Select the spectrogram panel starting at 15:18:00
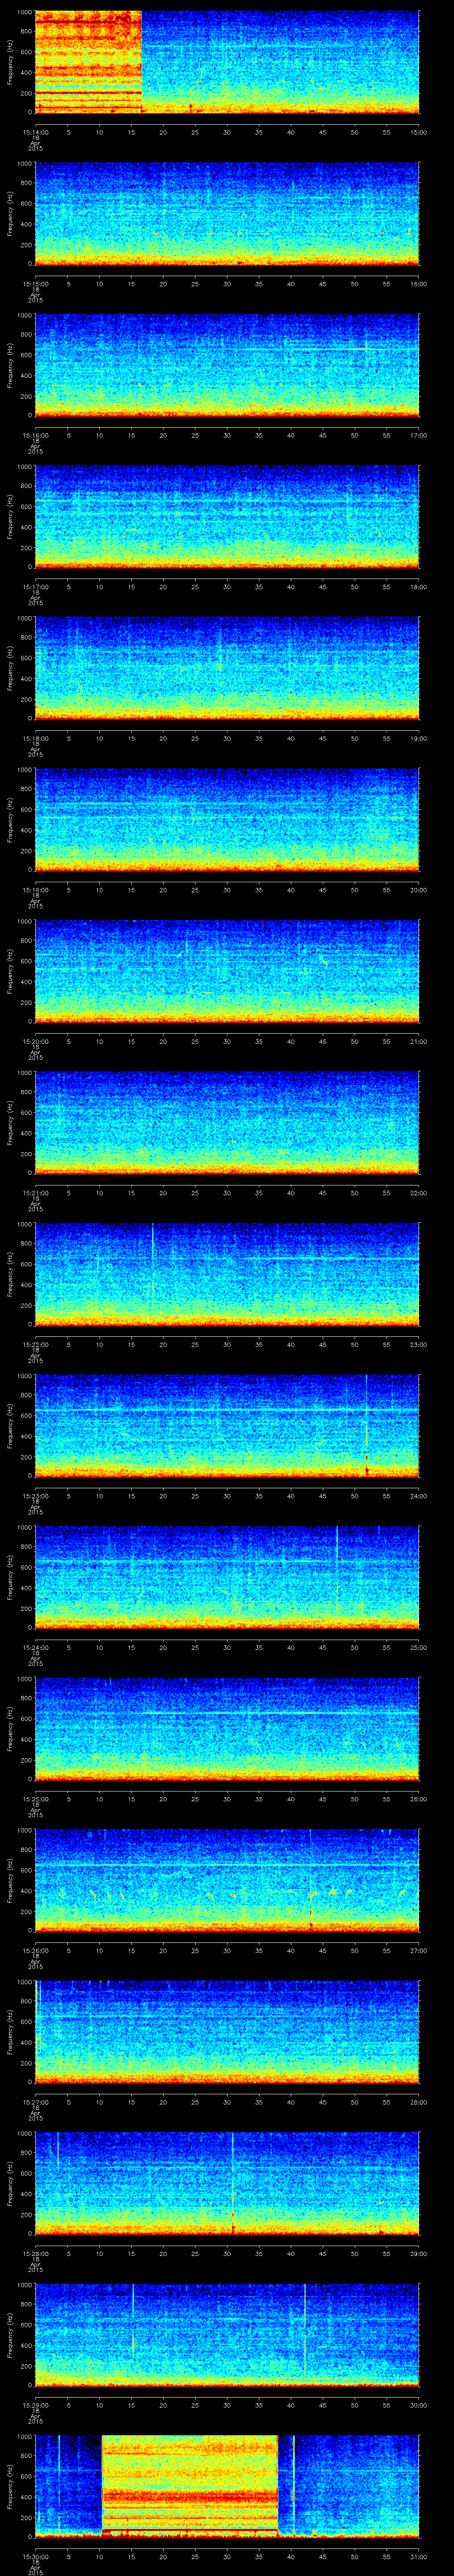Viewport: 454px width, 2576px height. [x=227, y=668]
